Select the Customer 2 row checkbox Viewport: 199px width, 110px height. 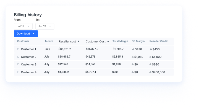[x=18, y=57]
